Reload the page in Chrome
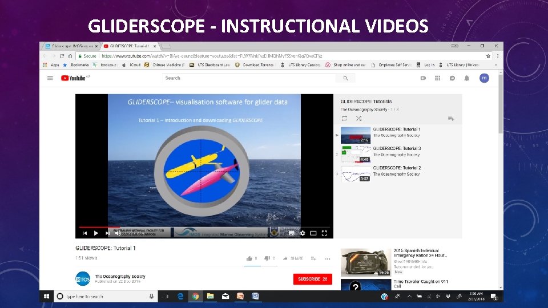The height and width of the screenshot is (308, 548). click(x=62, y=56)
